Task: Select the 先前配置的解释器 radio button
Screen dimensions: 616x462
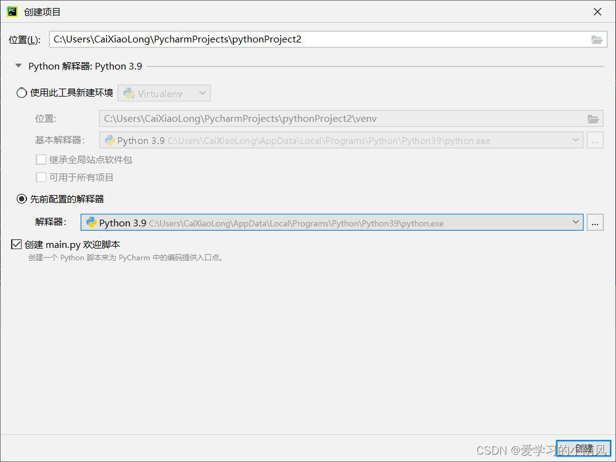Action: coord(22,199)
